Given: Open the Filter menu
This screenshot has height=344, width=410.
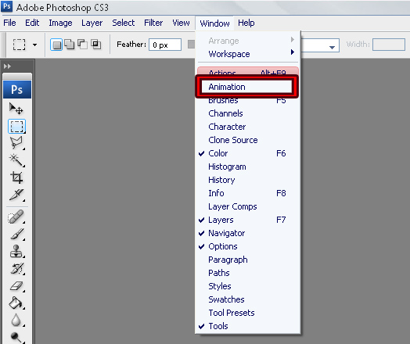Looking at the screenshot, I should click(153, 23).
